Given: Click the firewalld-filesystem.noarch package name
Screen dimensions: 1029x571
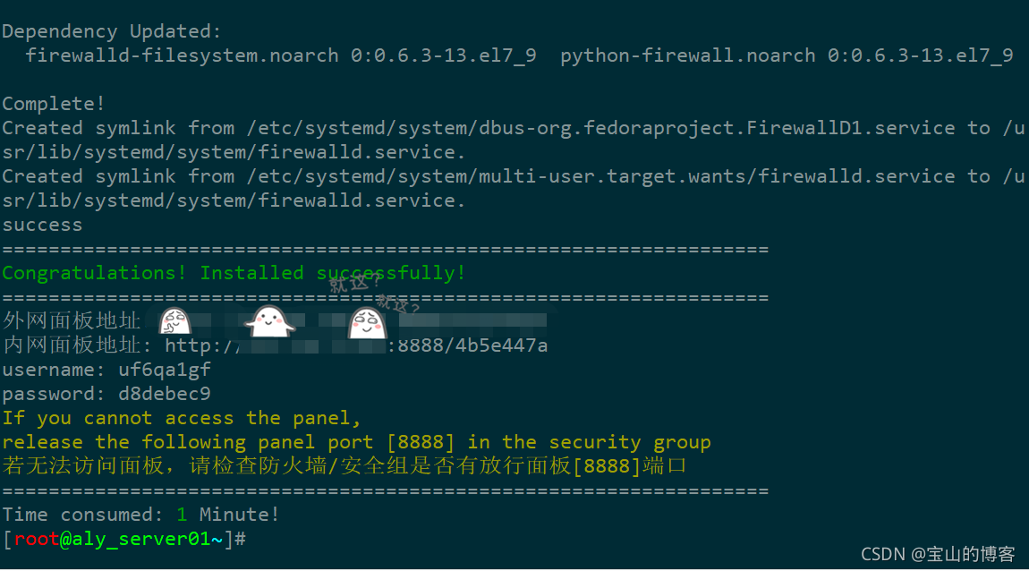Looking at the screenshot, I should (182, 55).
